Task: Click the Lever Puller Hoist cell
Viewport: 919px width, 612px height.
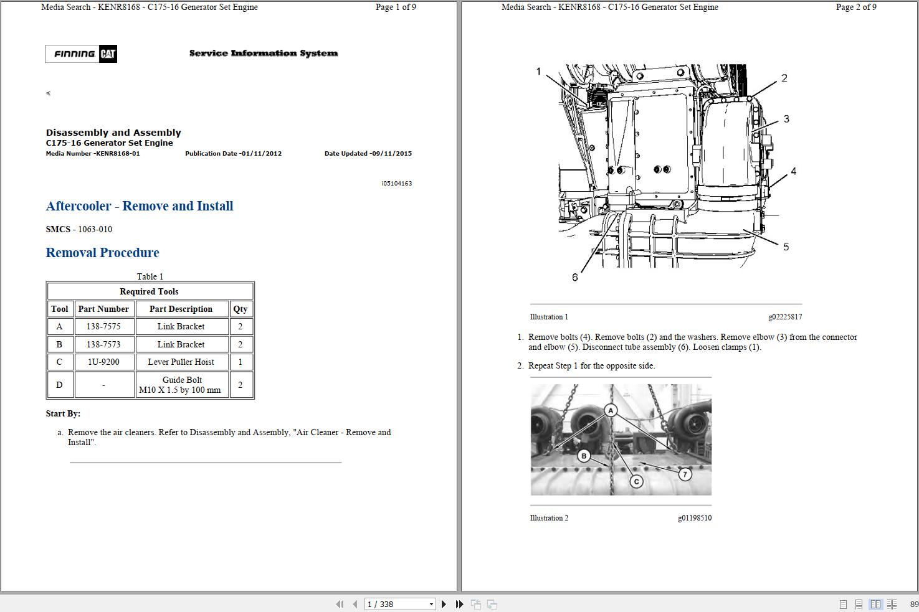Action: pyautogui.click(x=181, y=362)
